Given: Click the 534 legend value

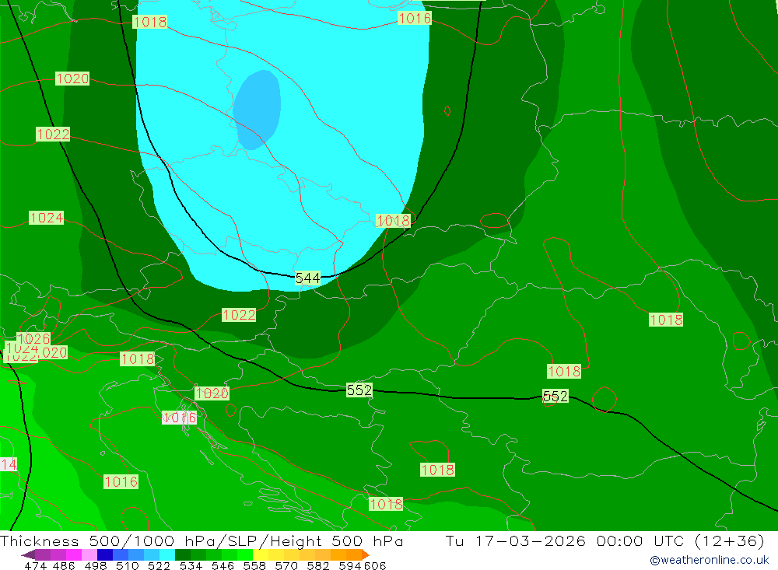Looking at the screenshot, I should 191,565.
